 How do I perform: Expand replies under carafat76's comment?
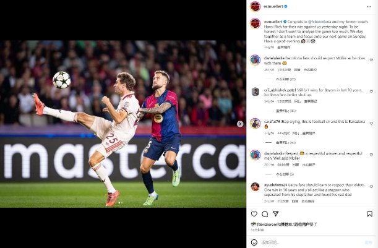286,143
